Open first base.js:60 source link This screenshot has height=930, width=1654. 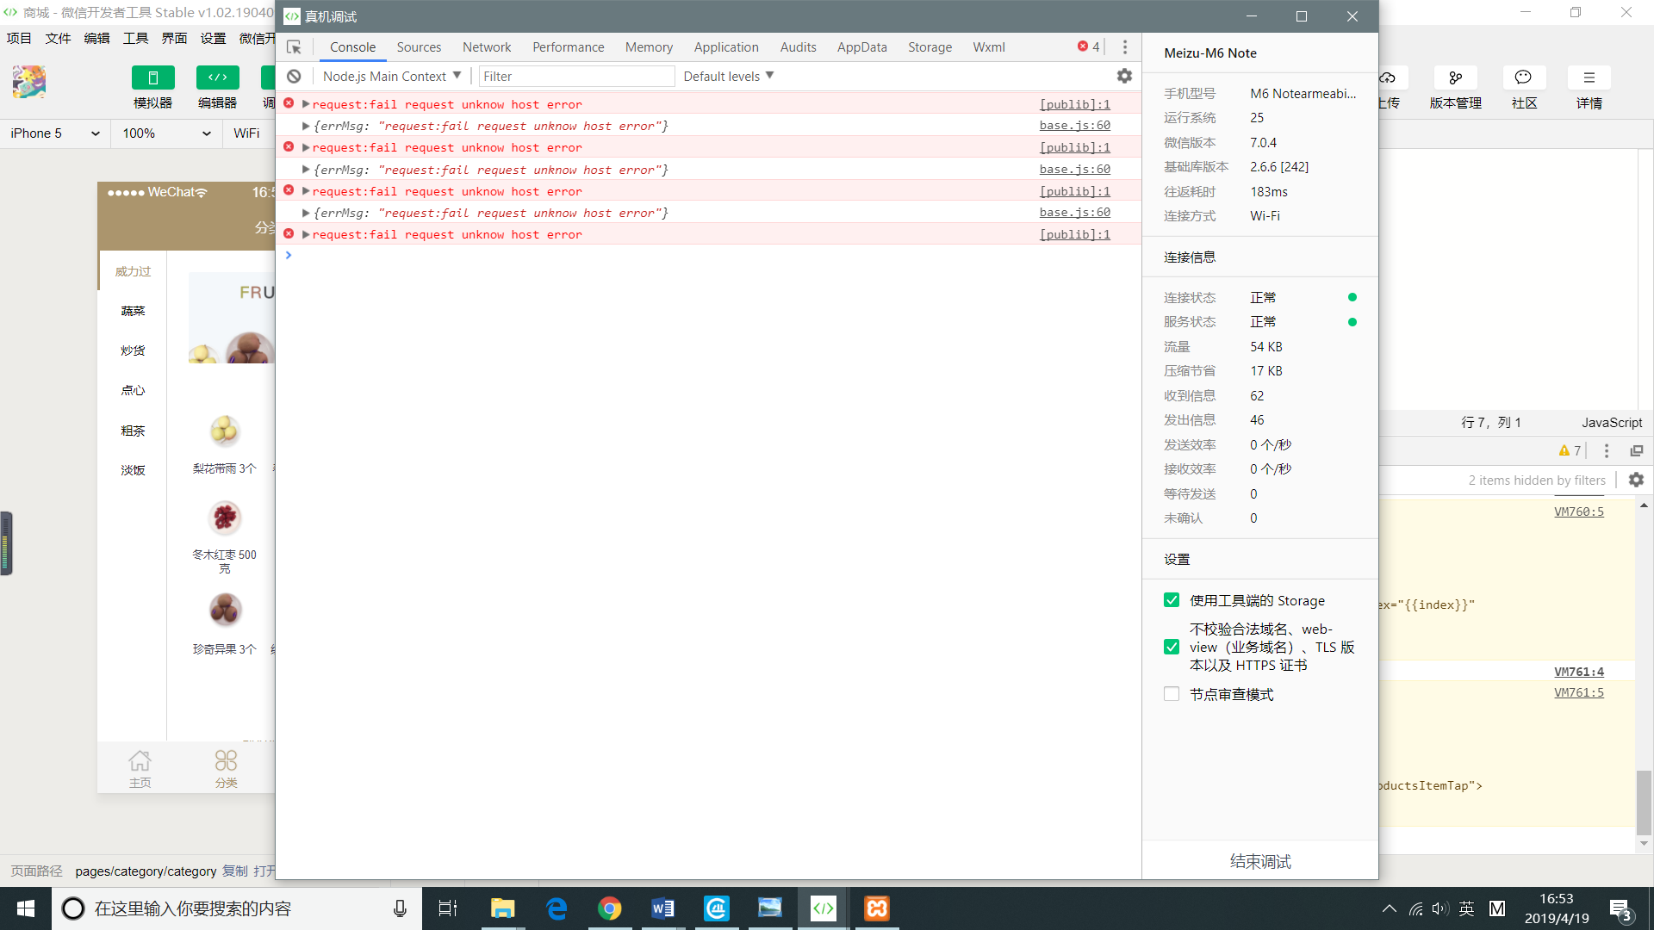pyautogui.click(x=1074, y=126)
